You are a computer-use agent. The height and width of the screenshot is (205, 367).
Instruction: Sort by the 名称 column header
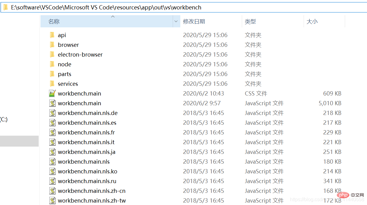107,21
